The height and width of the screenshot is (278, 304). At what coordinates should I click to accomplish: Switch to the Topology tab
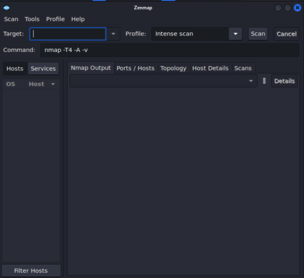[174, 69]
